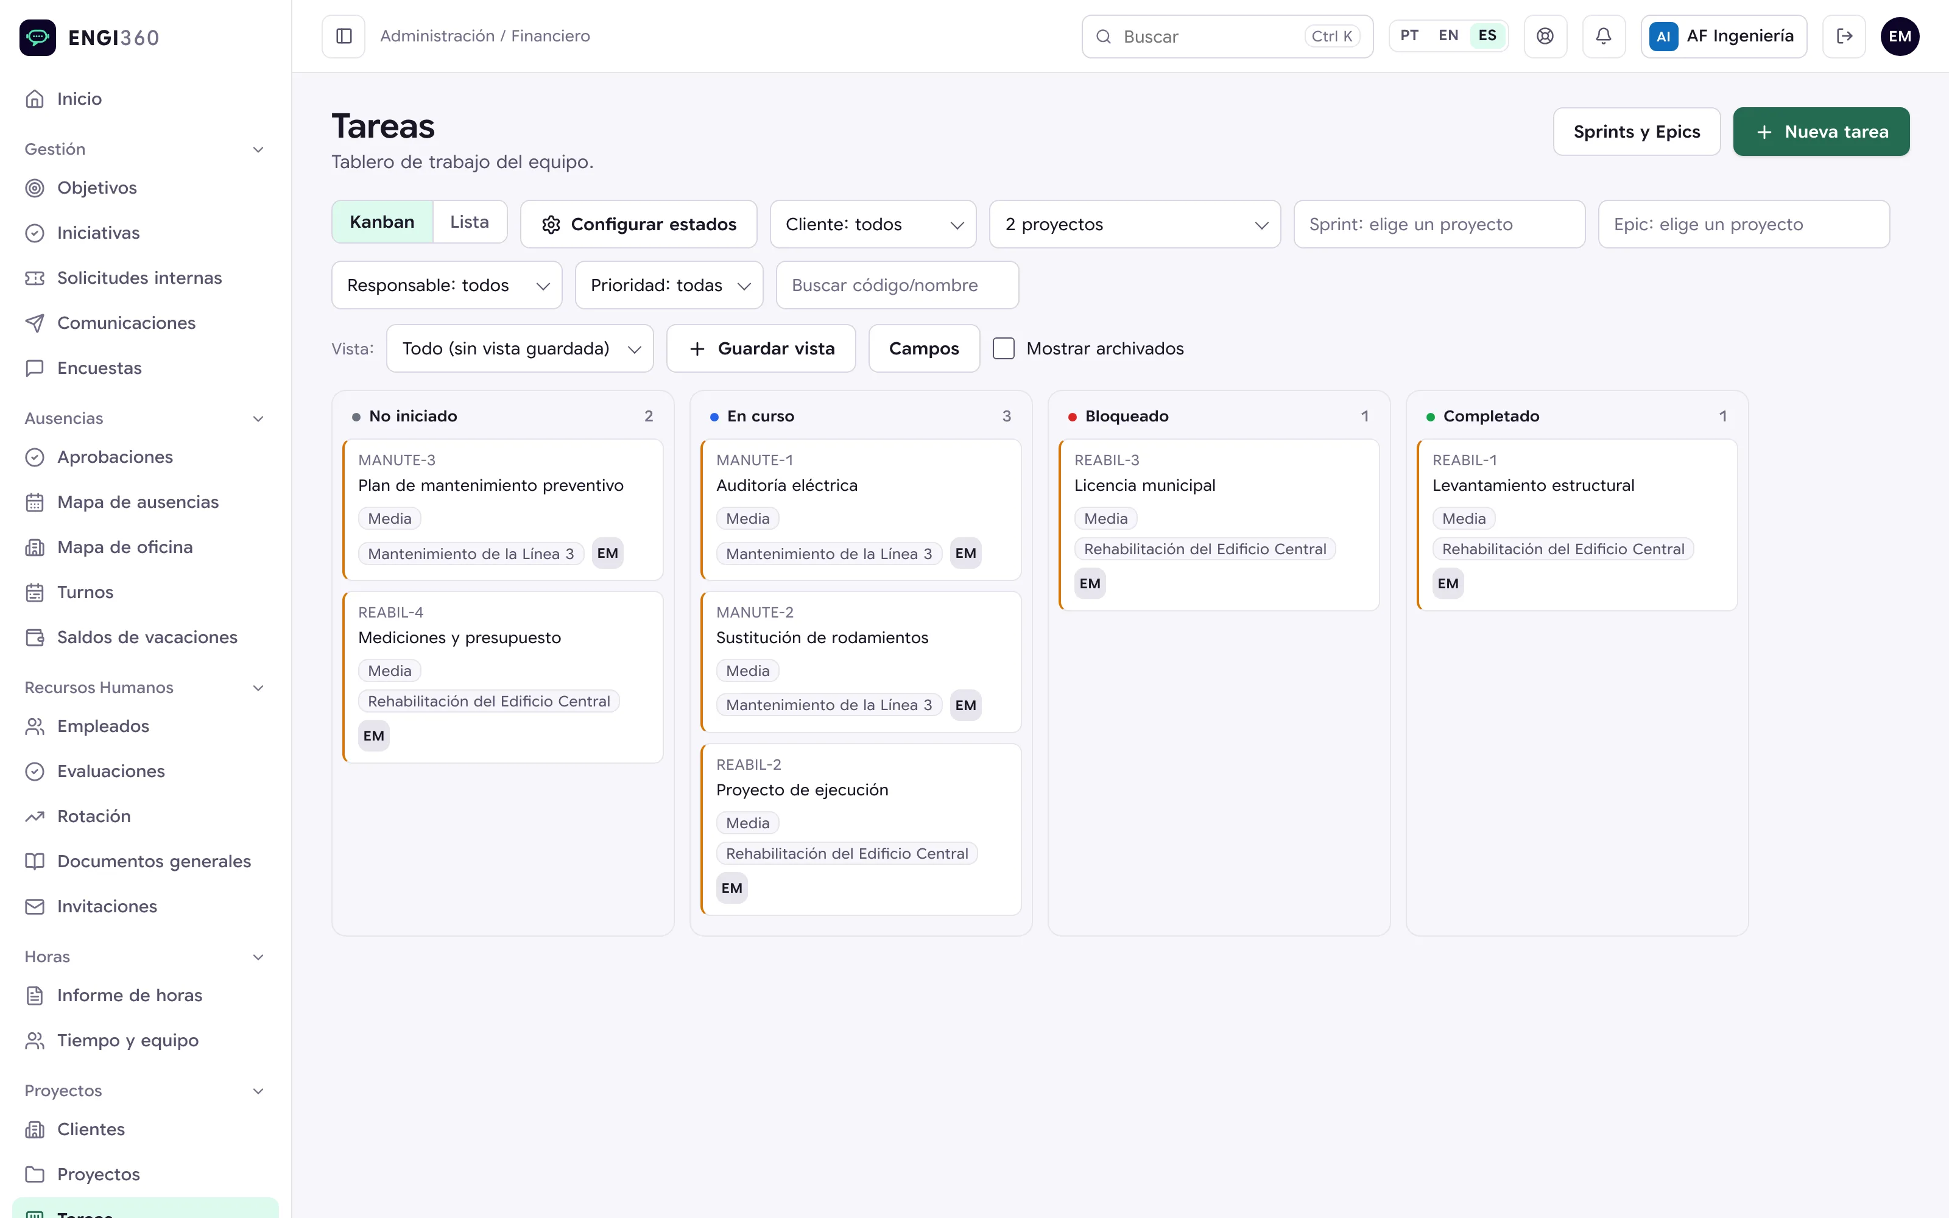The width and height of the screenshot is (1949, 1218).
Task: Click the Empleados people icon
Action: pyautogui.click(x=35, y=726)
